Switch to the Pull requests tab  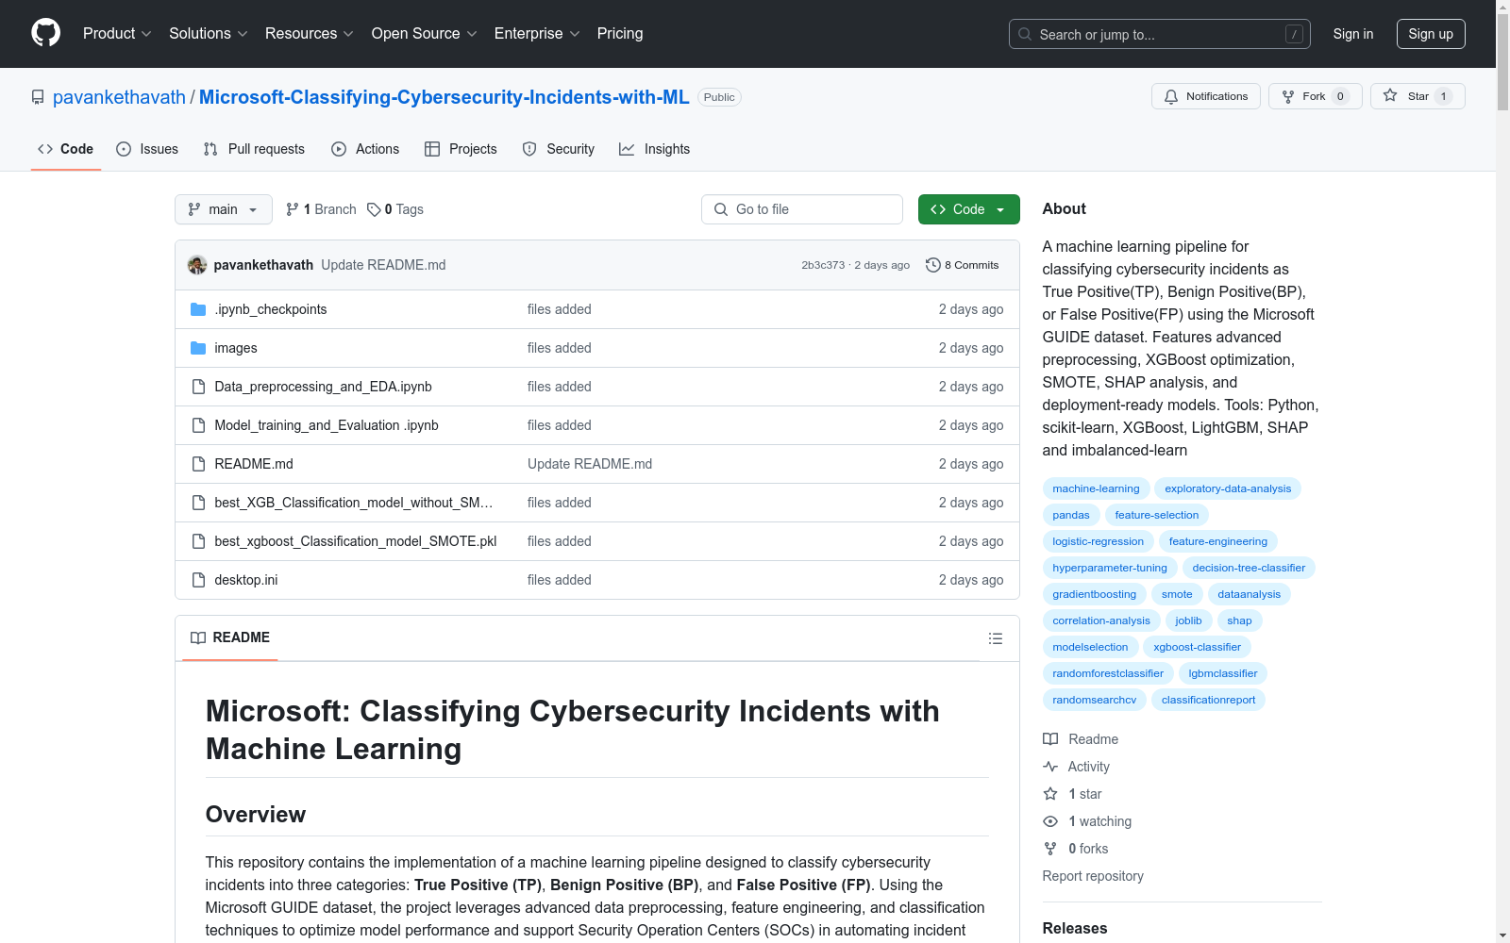254,149
